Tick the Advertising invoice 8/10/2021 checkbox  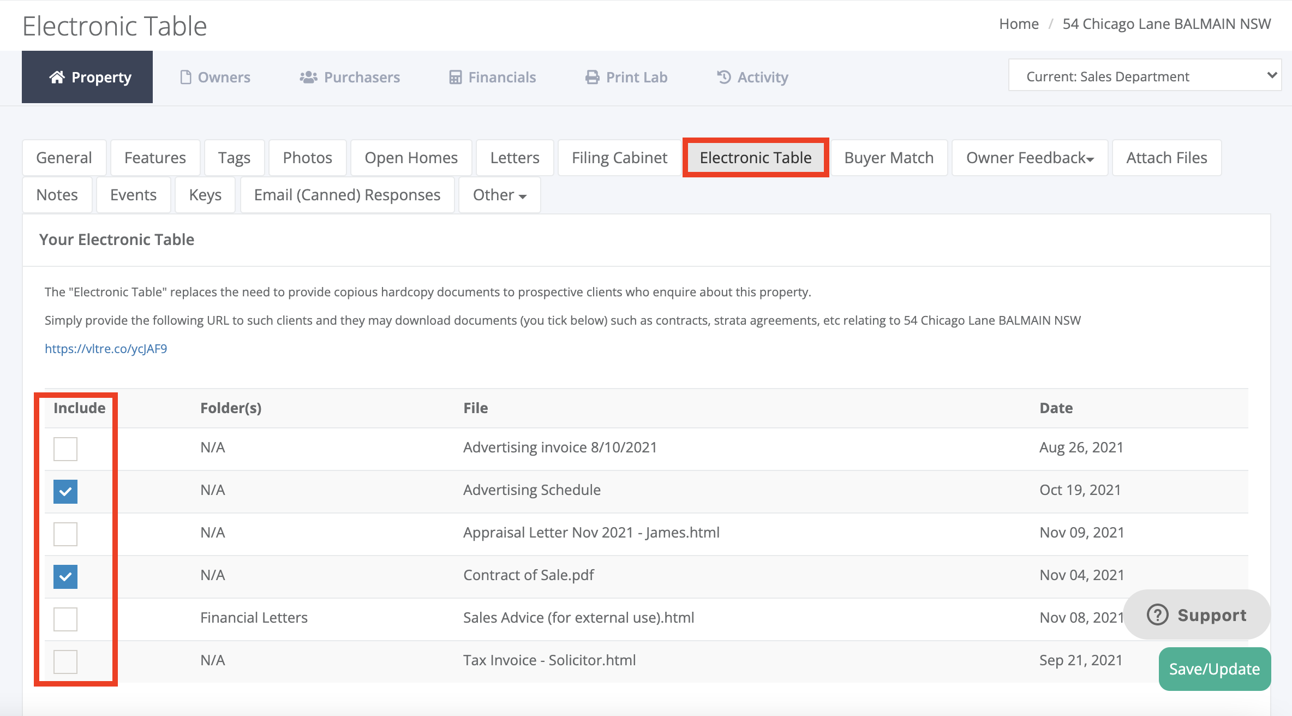65,449
